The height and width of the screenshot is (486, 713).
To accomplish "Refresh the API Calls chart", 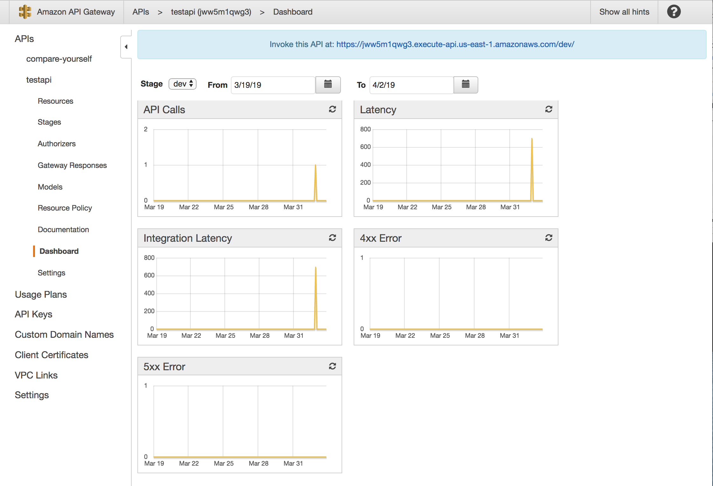I will coord(332,109).
